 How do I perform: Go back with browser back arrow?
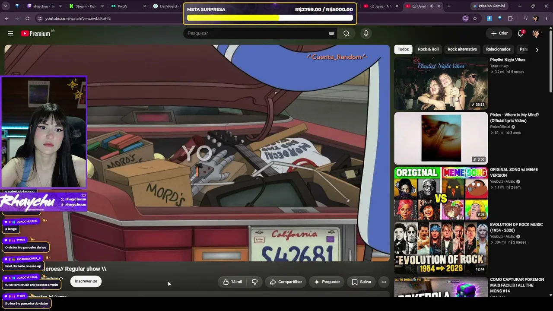[6, 19]
